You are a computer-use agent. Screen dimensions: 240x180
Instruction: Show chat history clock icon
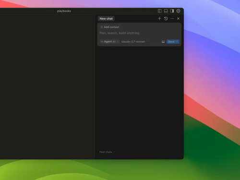(x=166, y=19)
